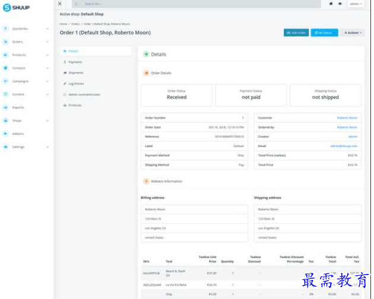Close the sidebar with the X icon

pyautogui.click(x=59, y=4)
